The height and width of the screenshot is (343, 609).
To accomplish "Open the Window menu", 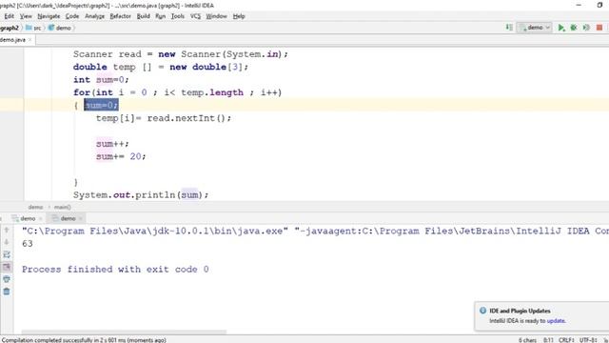I will 216,16.
